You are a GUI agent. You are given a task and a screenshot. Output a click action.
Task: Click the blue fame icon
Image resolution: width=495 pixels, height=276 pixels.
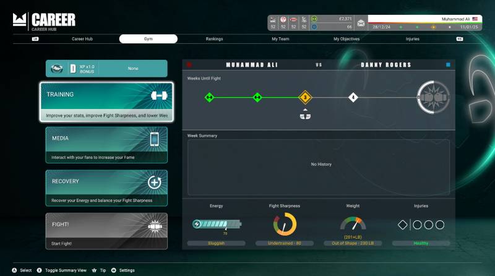(x=314, y=27)
